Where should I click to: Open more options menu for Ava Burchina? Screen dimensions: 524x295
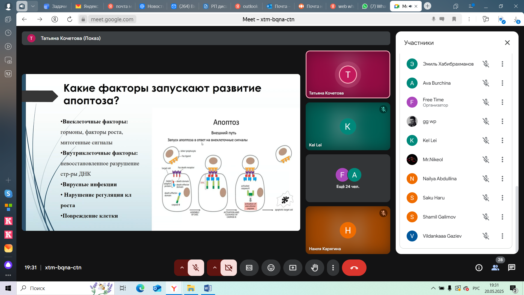point(502,83)
